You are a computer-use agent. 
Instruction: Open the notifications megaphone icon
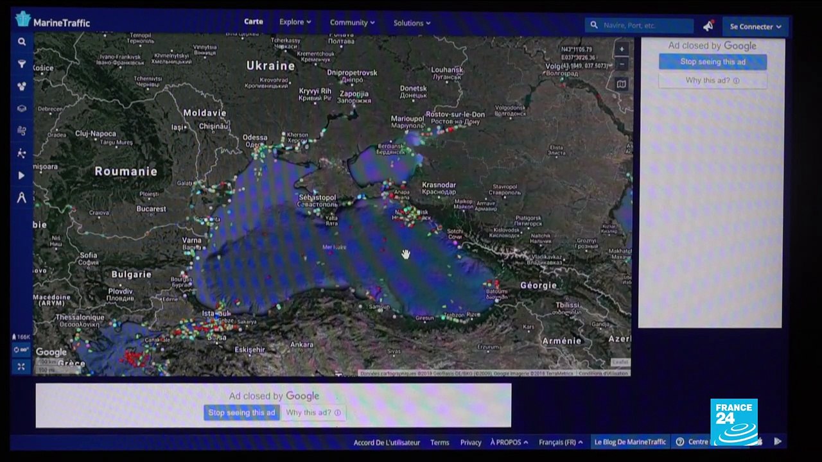[x=708, y=26]
